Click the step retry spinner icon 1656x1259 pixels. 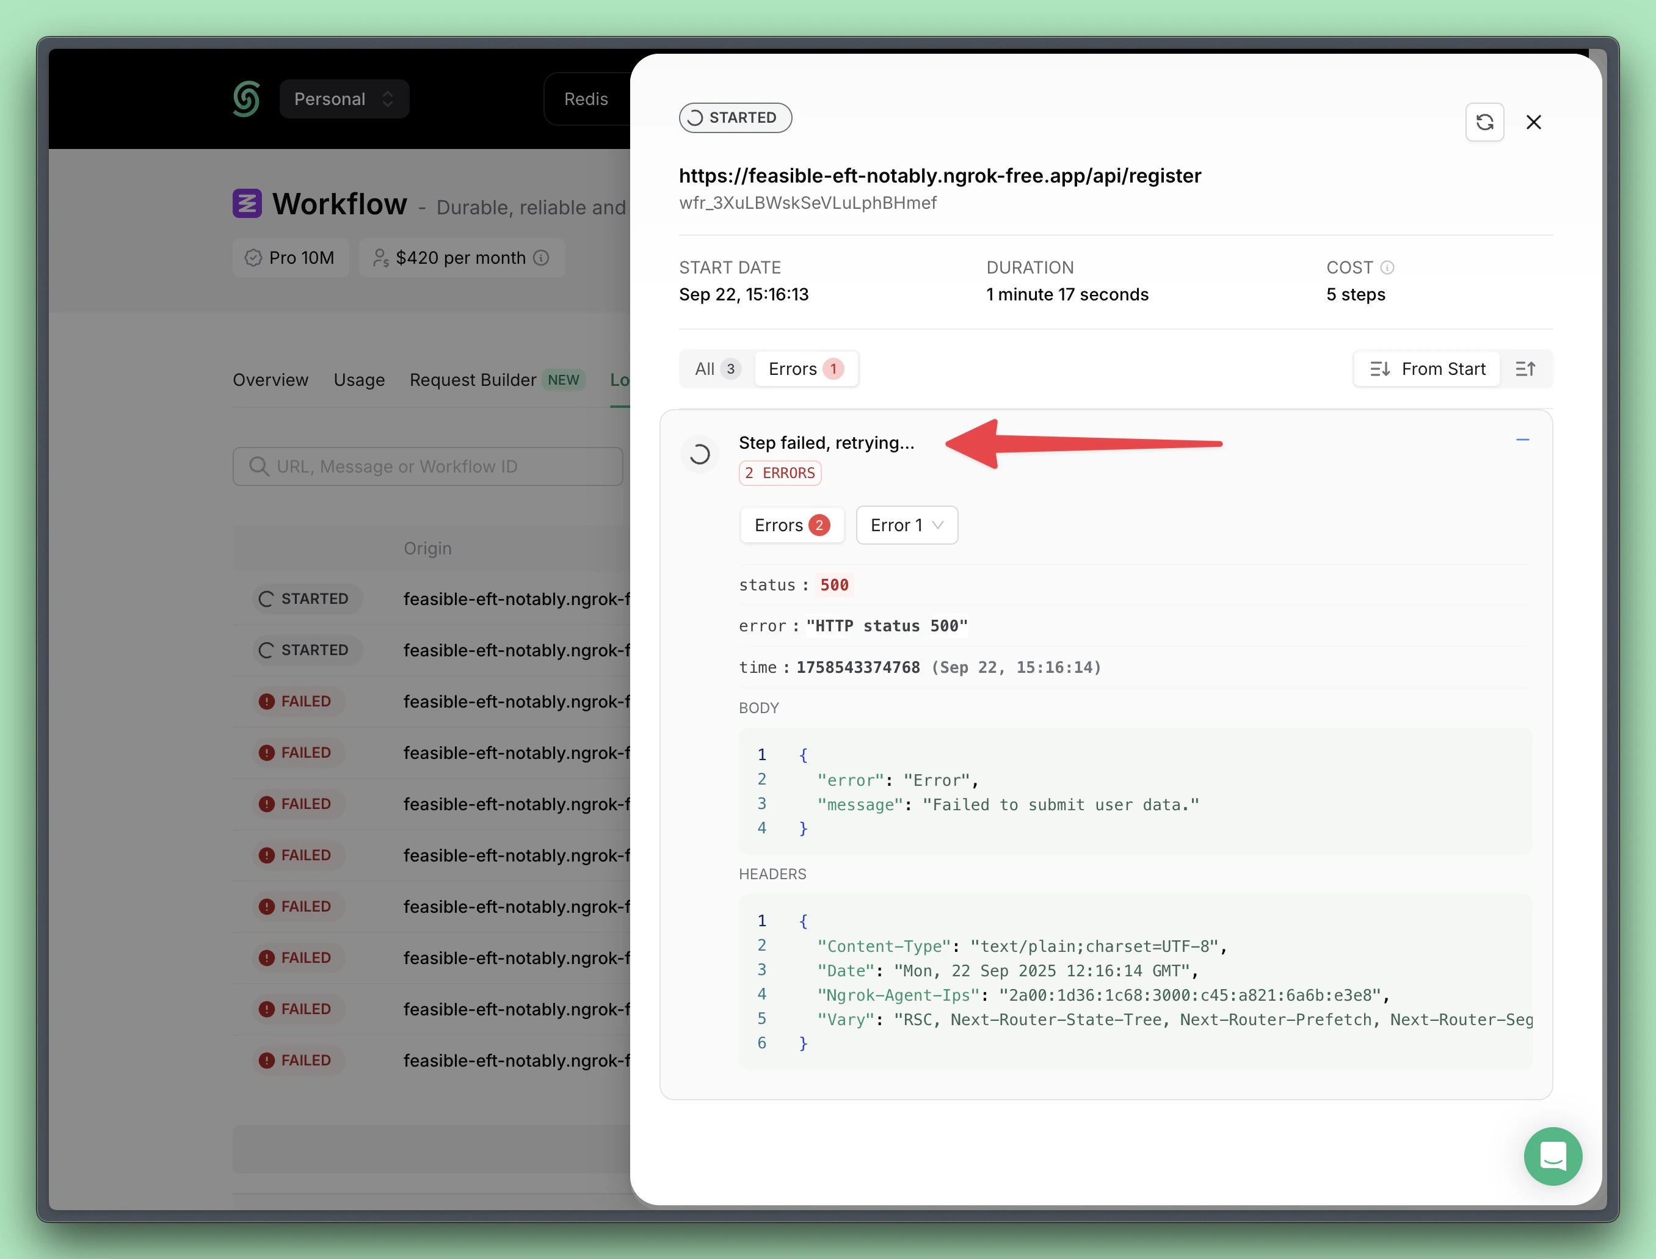(699, 454)
